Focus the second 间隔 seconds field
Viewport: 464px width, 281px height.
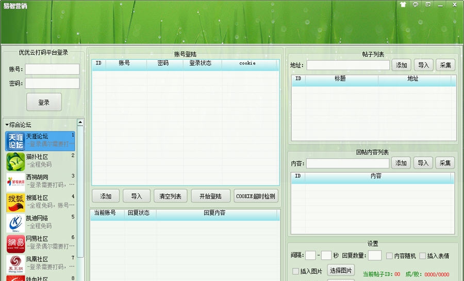pyautogui.click(x=326, y=255)
